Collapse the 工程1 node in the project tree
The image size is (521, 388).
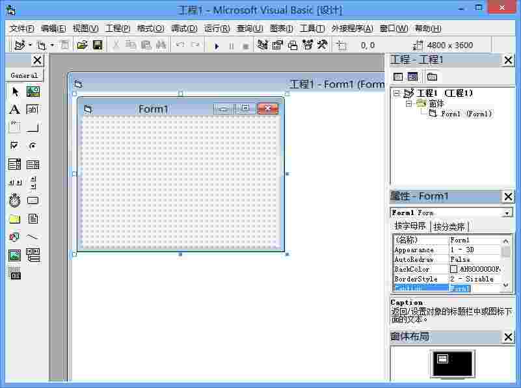[397, 93]
